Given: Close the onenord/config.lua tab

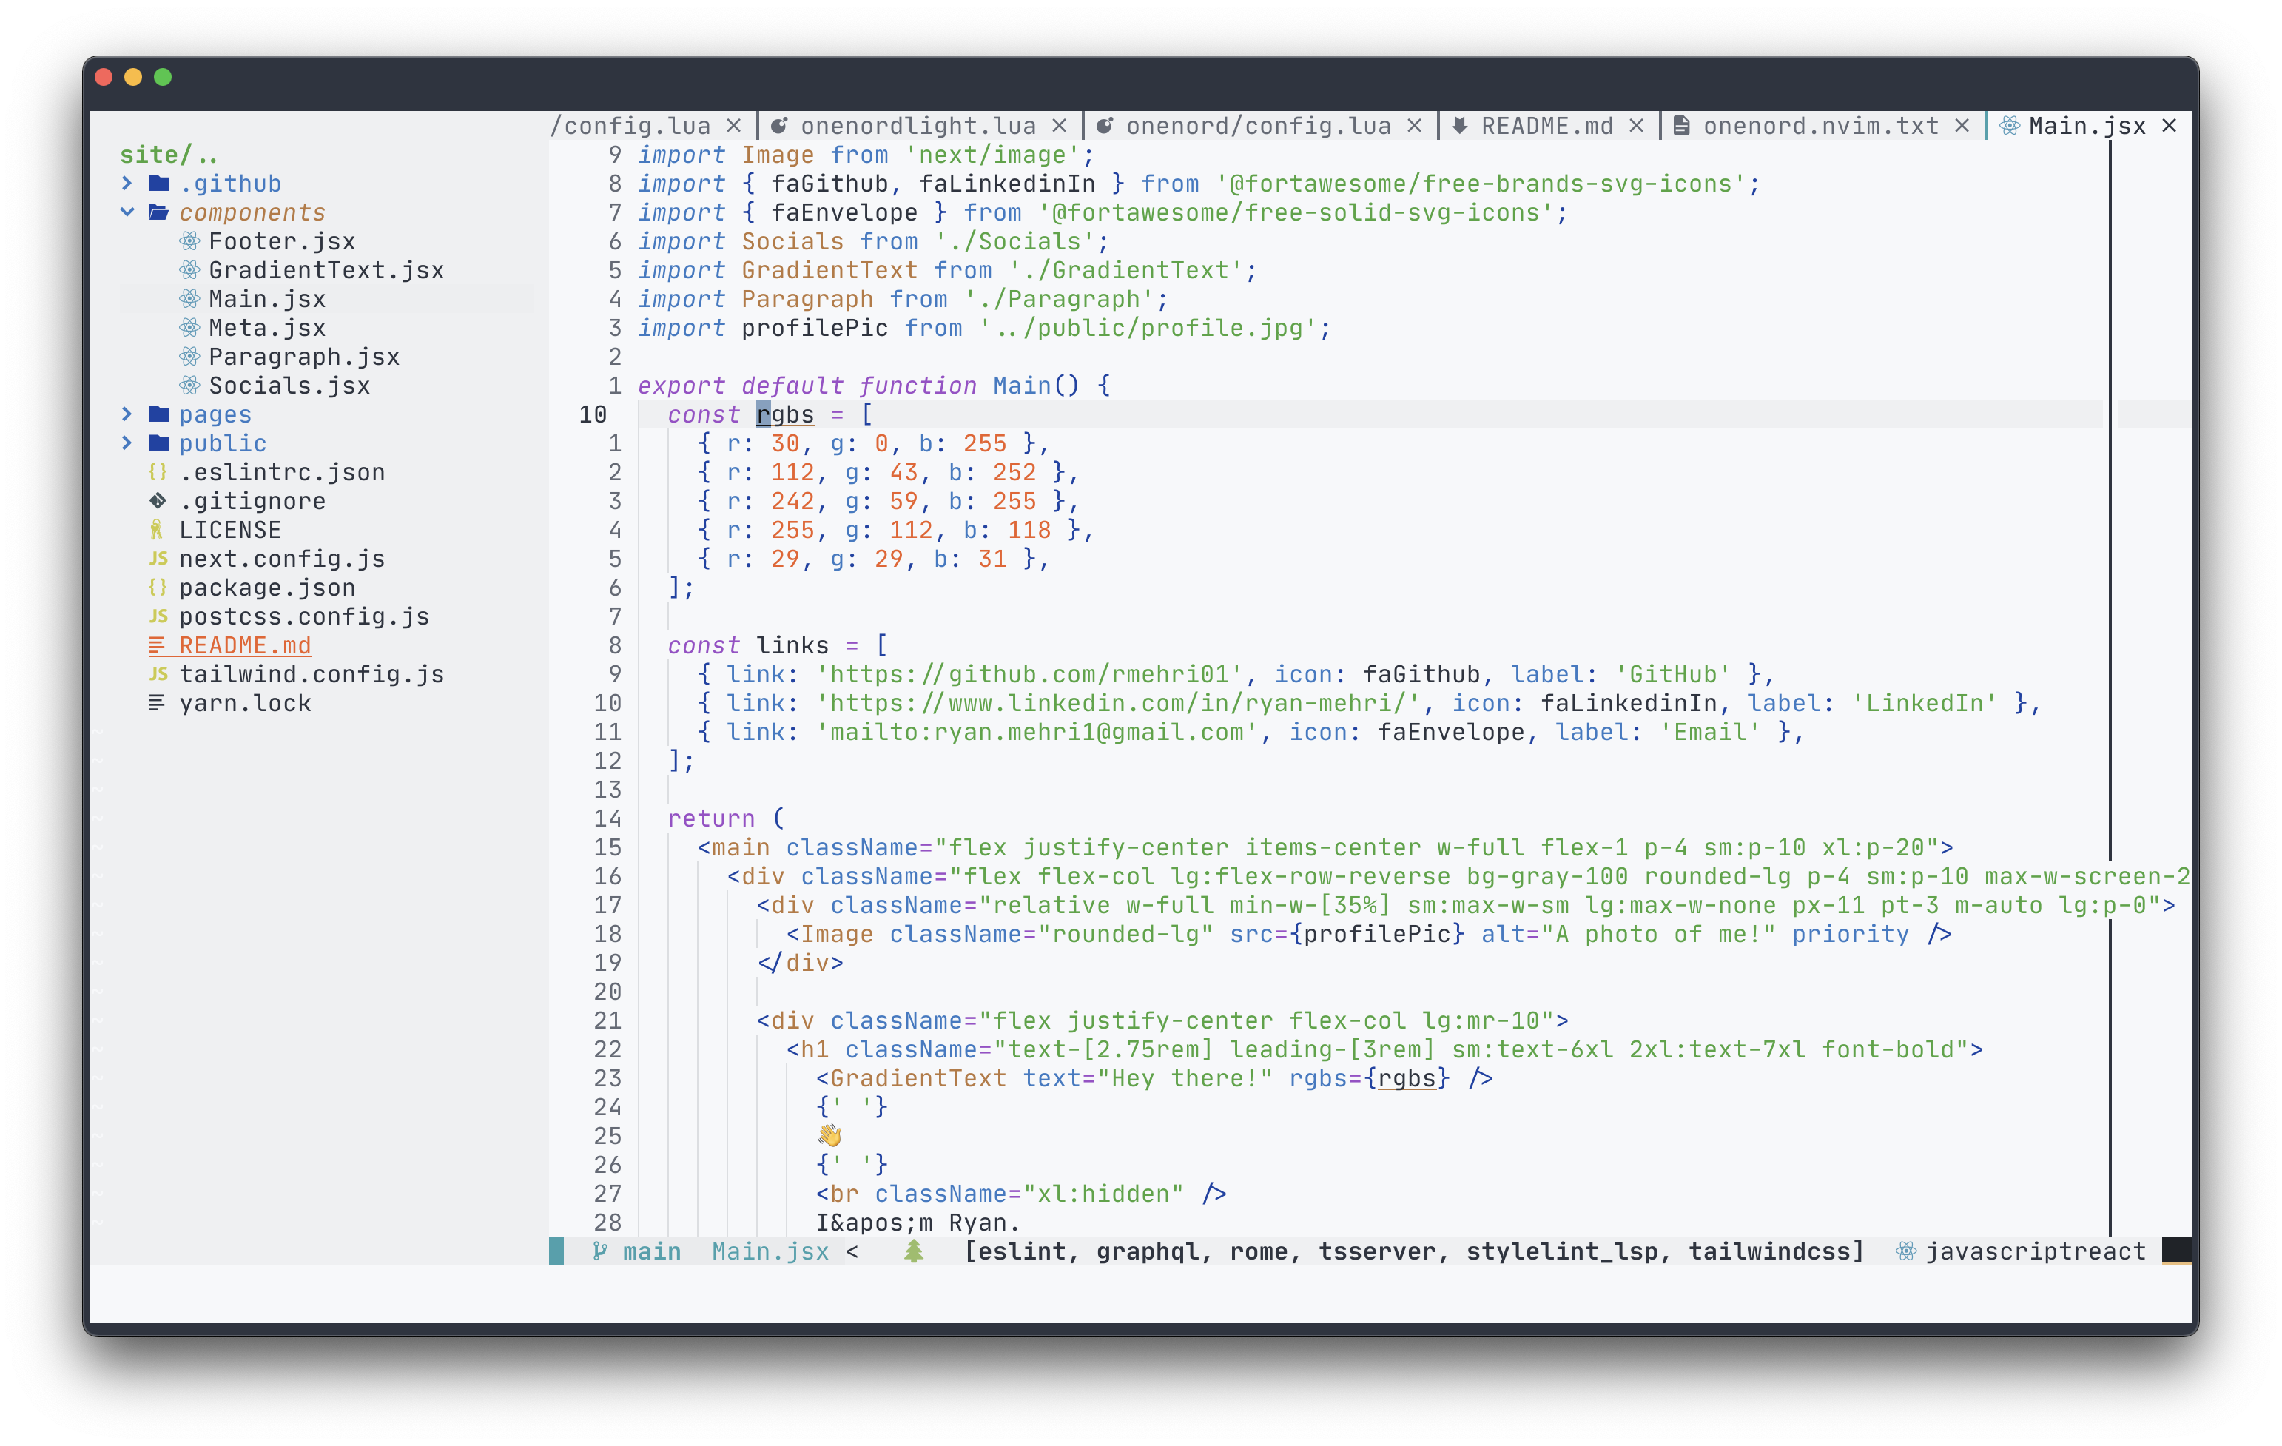Looking at the screenshot, I should coord(1415,126).
